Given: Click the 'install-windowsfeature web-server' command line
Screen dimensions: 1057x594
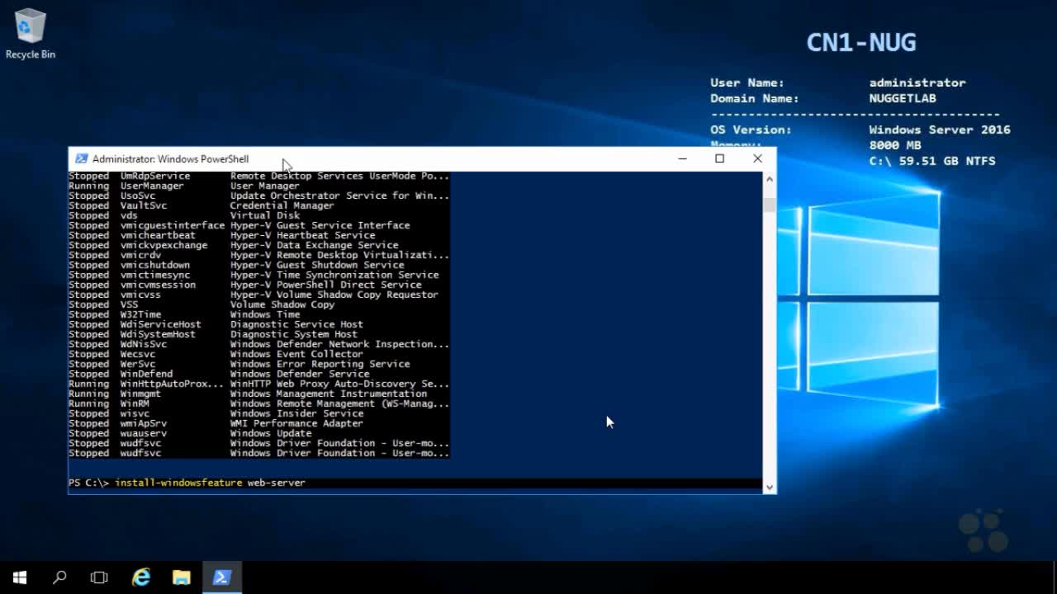Looking at the screenshot, I should tap(210, 483).
